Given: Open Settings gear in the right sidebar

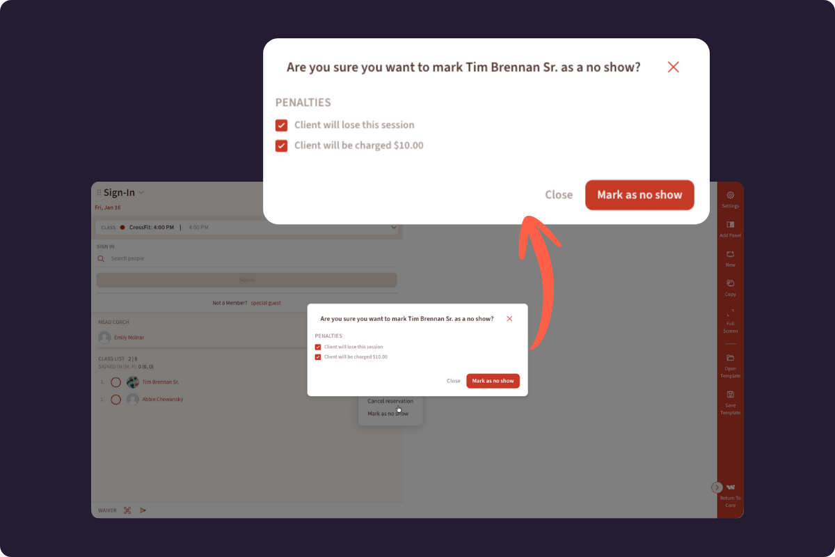Looking at the screenshot, I should 730,196.
